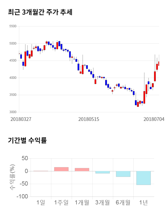
Task: Click the blue 3개월 return bar
Action: point(103,172)
